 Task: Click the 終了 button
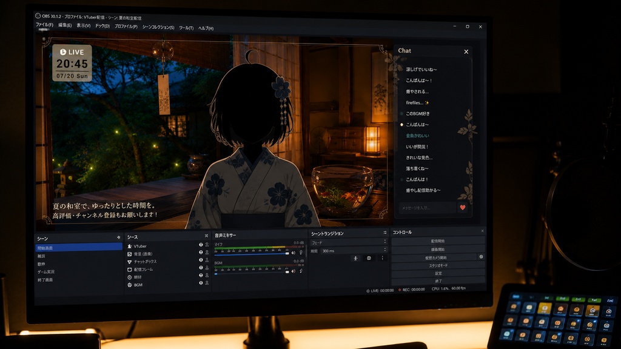438,281
